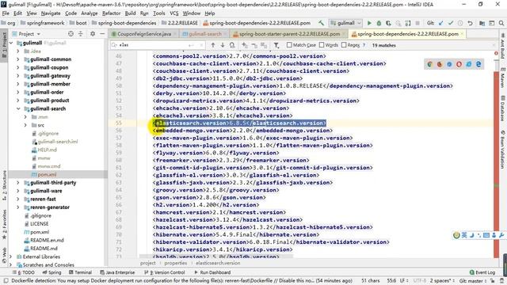507x285 pixels.
Task: Open the Event Log
Action: click(482, 272)
